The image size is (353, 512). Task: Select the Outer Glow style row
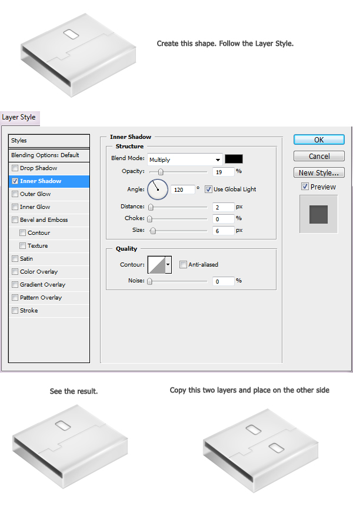click(x=49, y=194)
